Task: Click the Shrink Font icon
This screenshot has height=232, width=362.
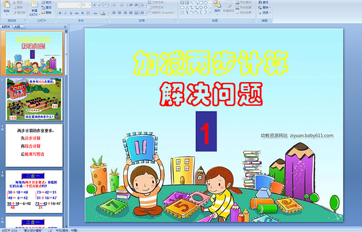Action: [x=99, y=5]
